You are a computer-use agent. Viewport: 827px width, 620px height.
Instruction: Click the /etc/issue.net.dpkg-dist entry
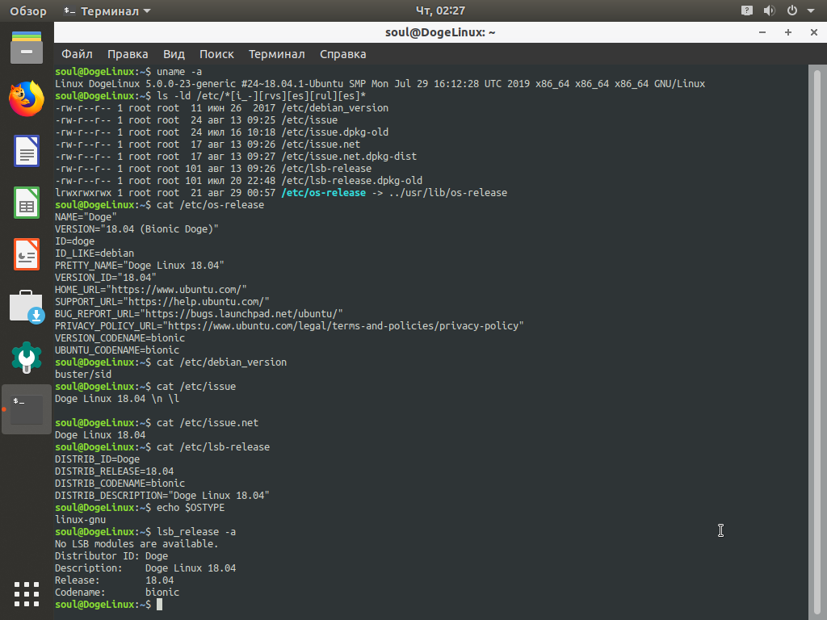pyautogui.click(x=349, y=157)
